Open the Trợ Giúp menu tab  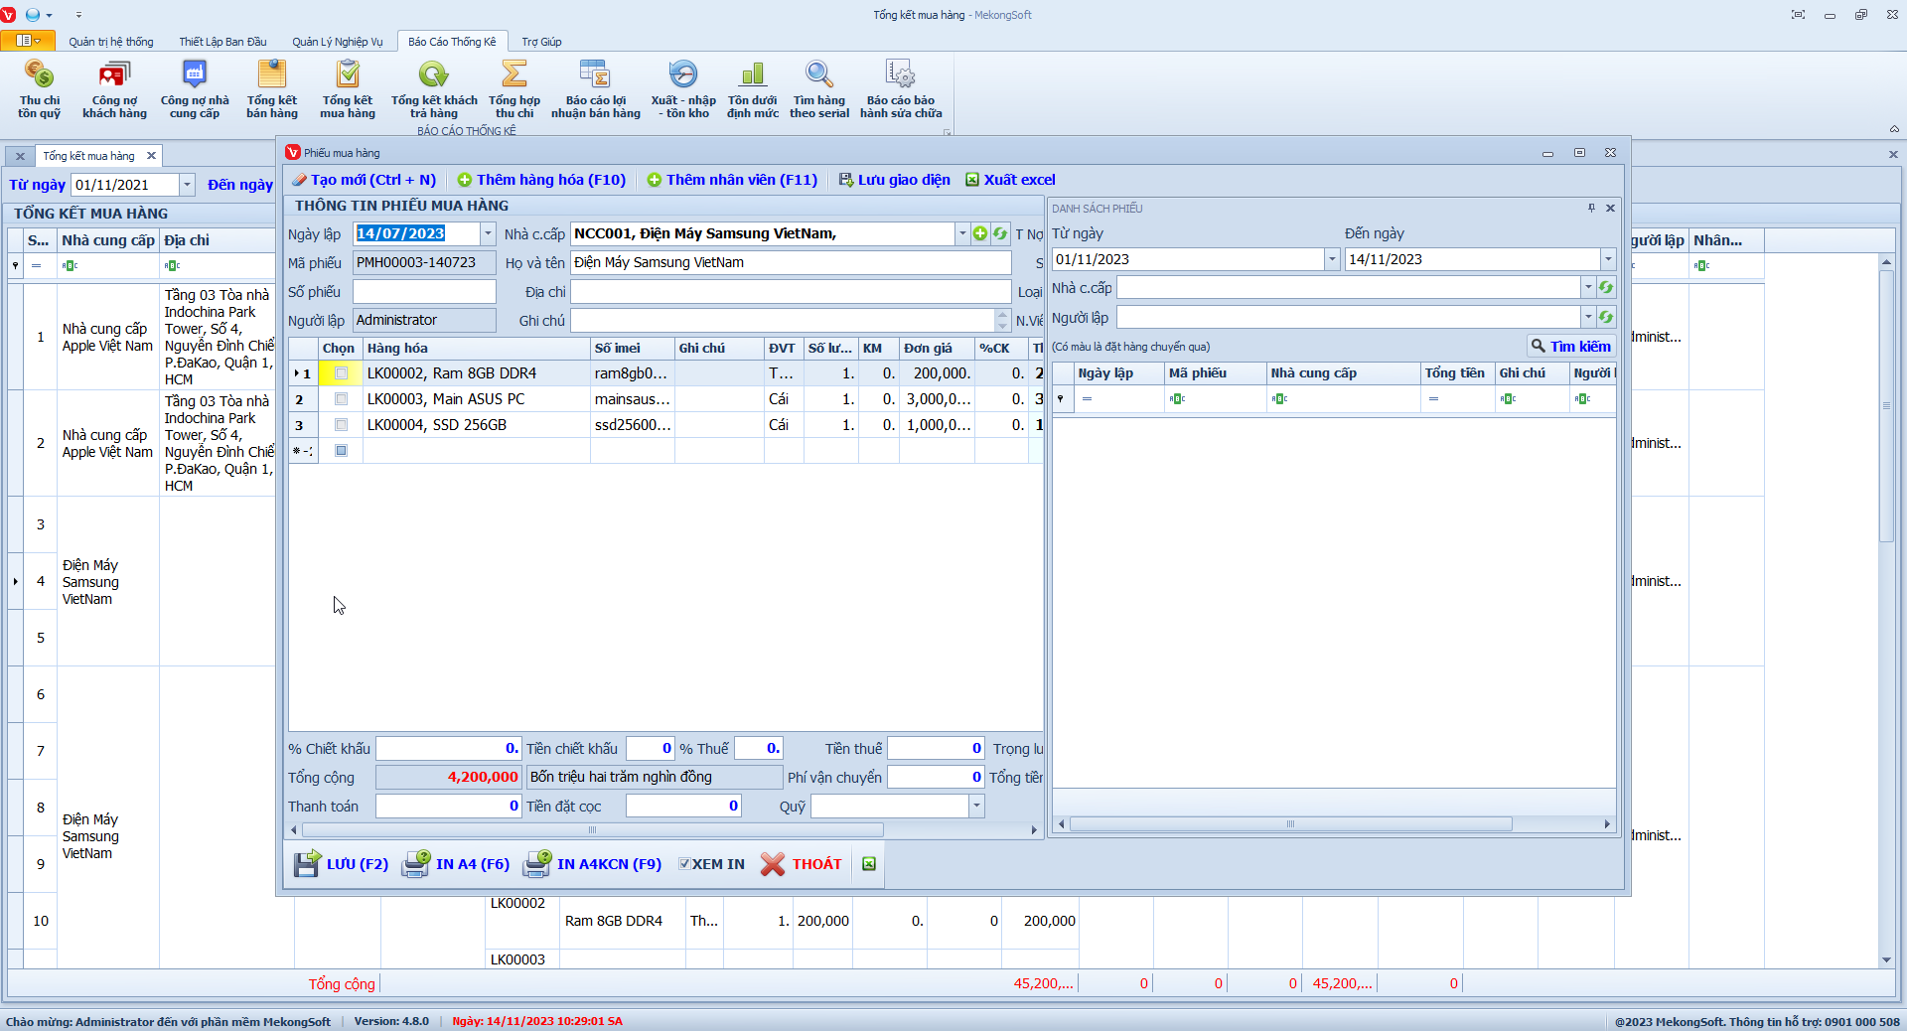541,42
